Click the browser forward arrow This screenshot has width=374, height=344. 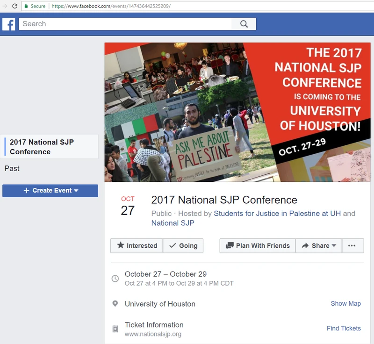5,6
